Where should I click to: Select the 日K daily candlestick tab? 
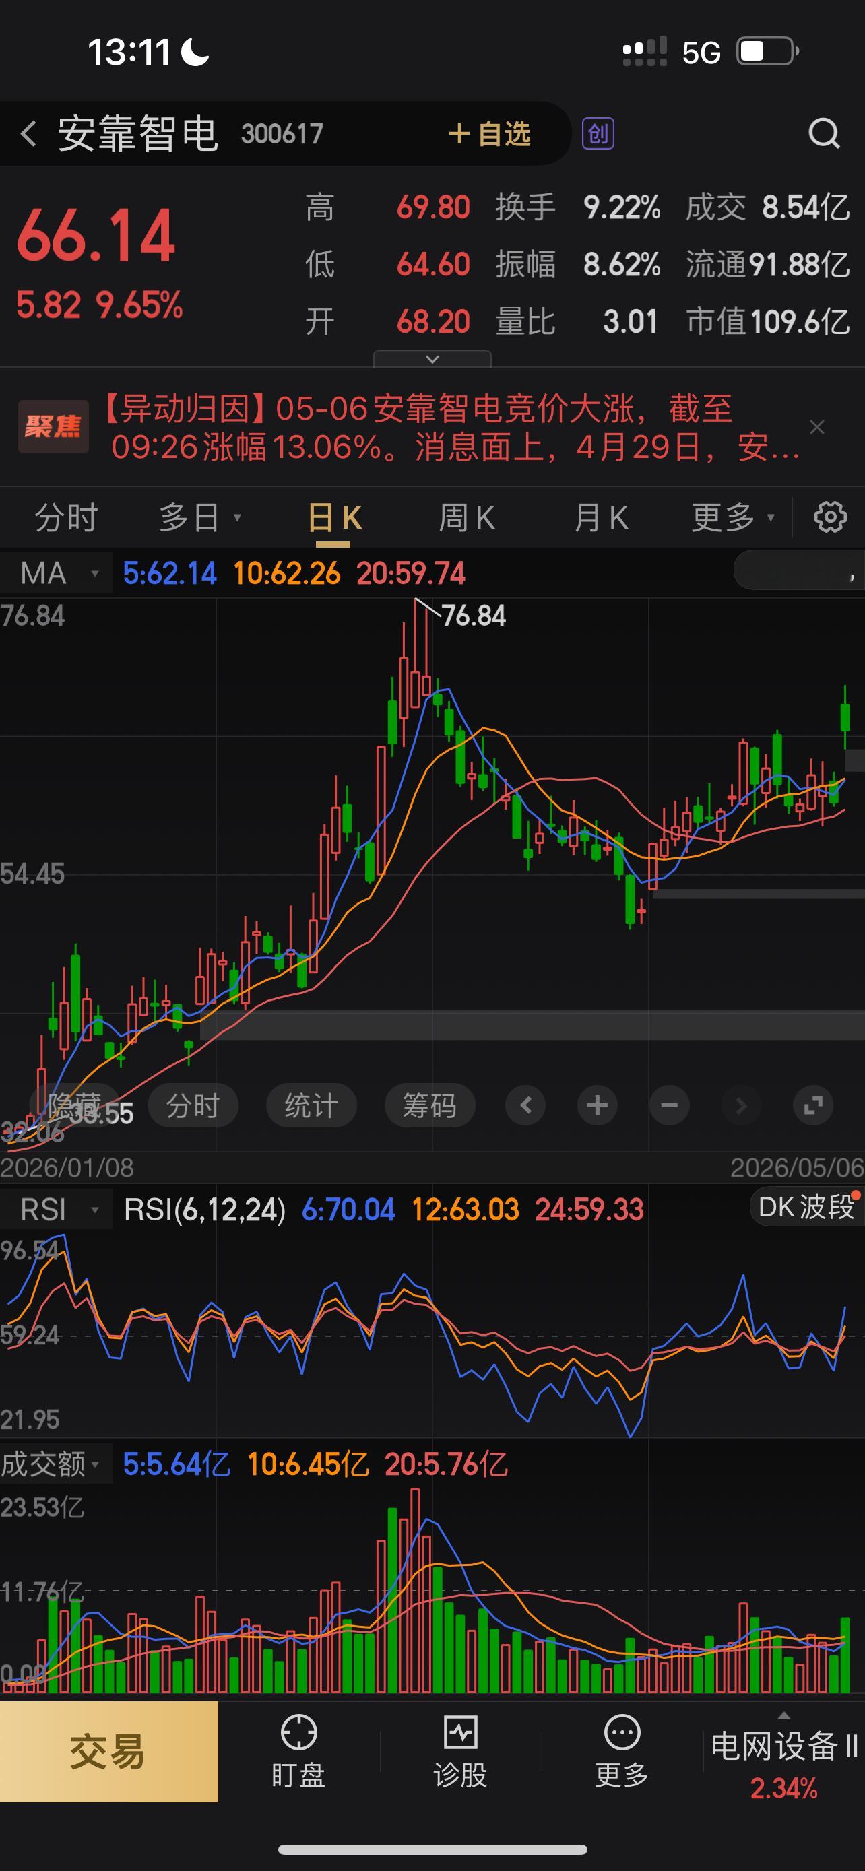(335, 518)
